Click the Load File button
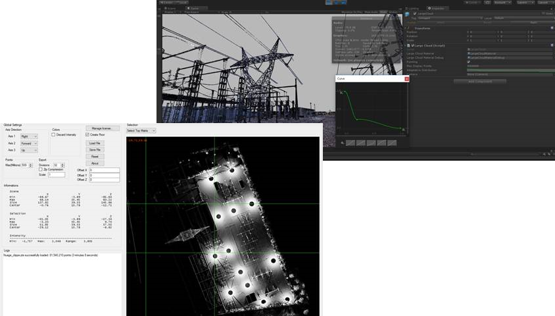This screenshot has height=316, width=555. coord(95,143)
